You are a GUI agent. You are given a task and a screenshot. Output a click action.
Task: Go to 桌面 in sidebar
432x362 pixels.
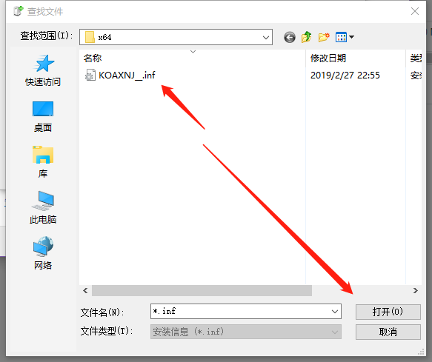(x=43, y=117)
